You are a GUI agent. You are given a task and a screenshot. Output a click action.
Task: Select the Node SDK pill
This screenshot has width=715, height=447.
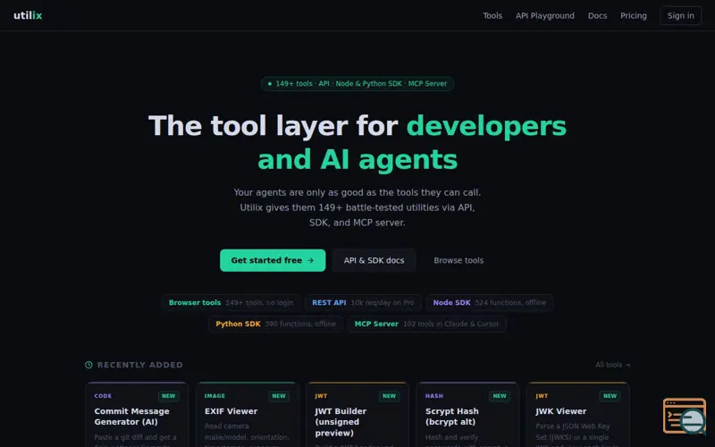click(x=489, y=303)
